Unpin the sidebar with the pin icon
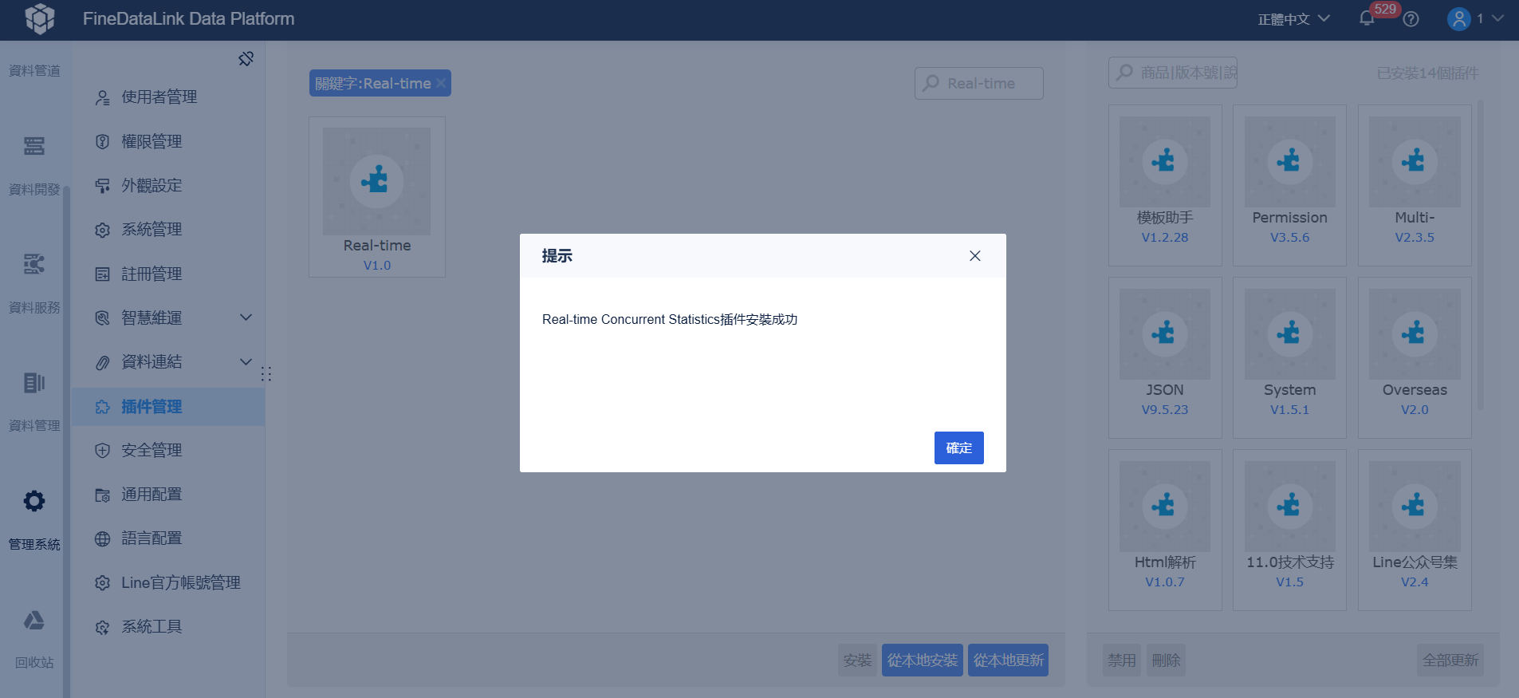 click(246, 59)
